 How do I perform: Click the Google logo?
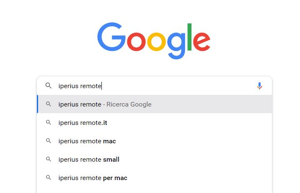coord(154,41)
